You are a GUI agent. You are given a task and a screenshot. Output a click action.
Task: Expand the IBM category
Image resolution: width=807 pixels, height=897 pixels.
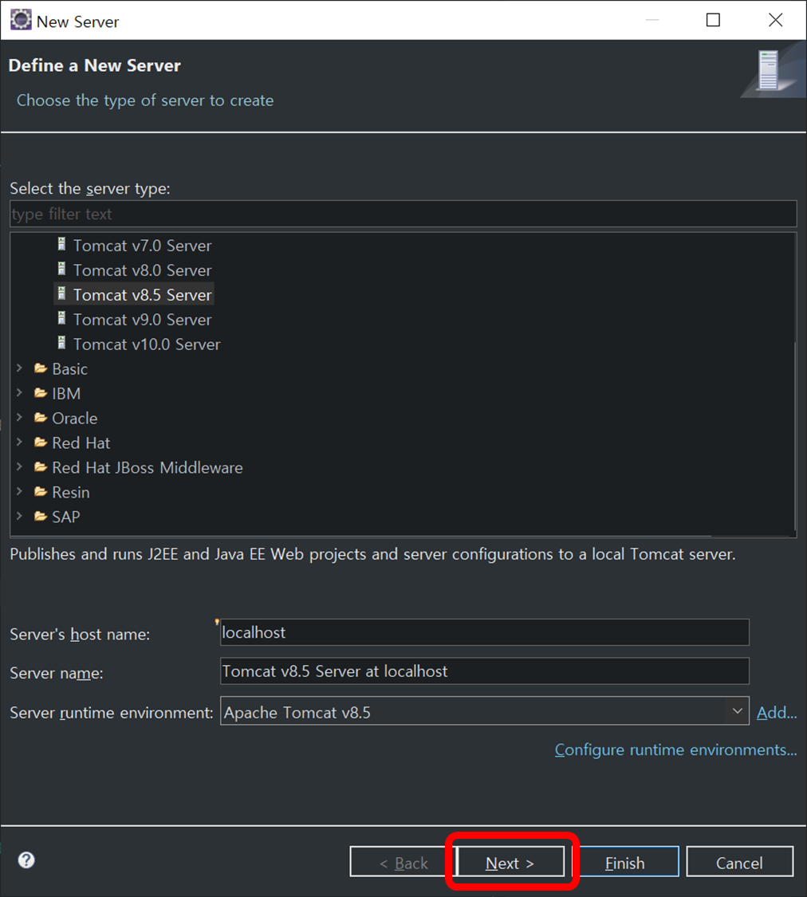click(x=19, y=392)
